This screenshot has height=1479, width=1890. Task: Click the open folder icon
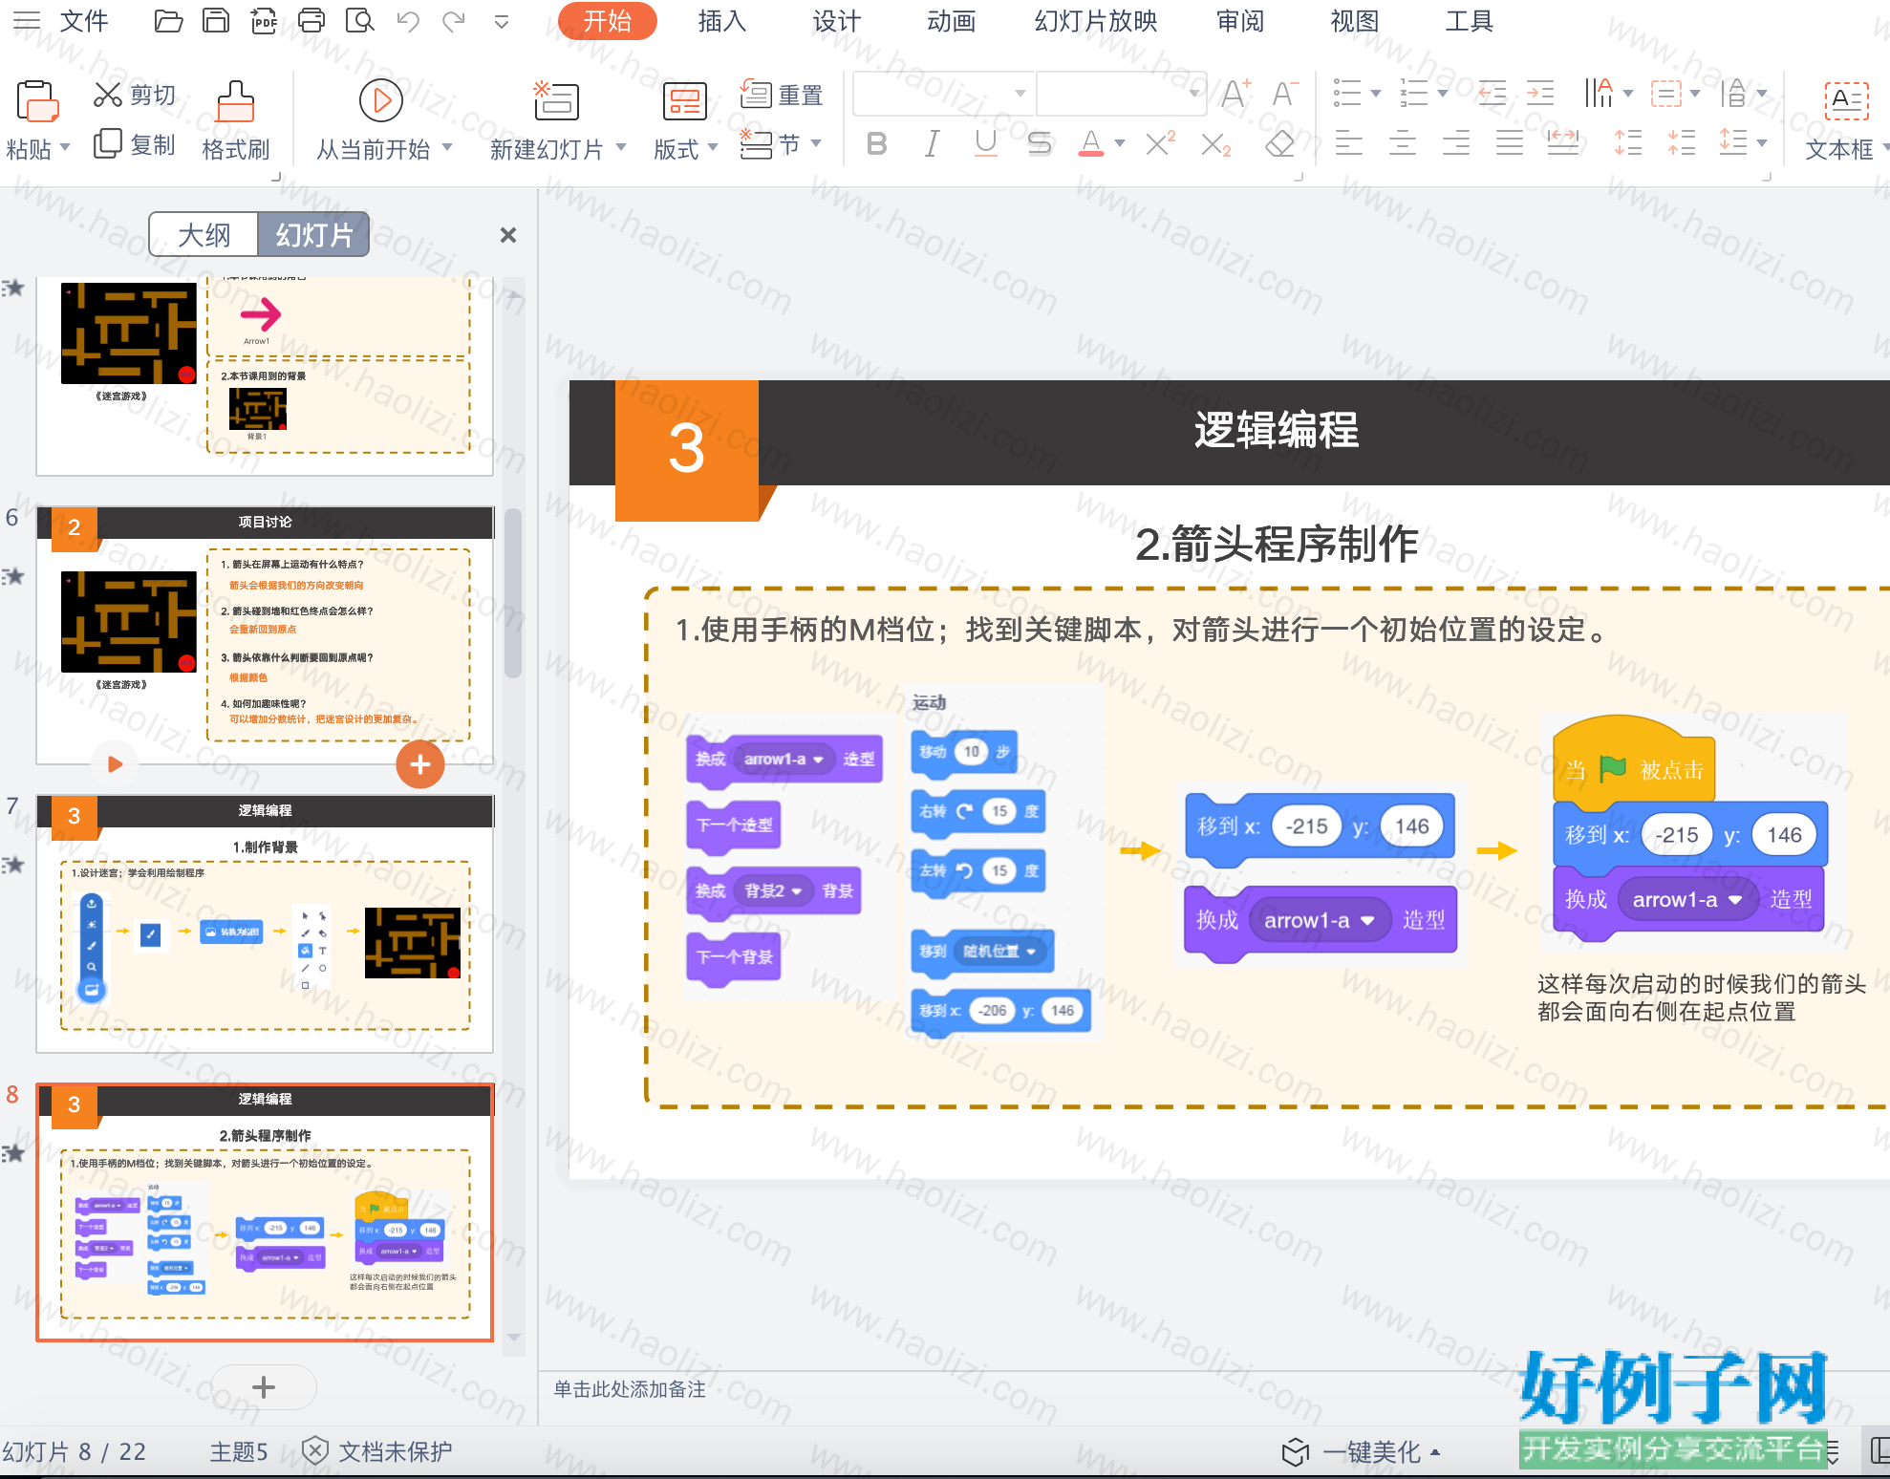click(x=168, y=21)
